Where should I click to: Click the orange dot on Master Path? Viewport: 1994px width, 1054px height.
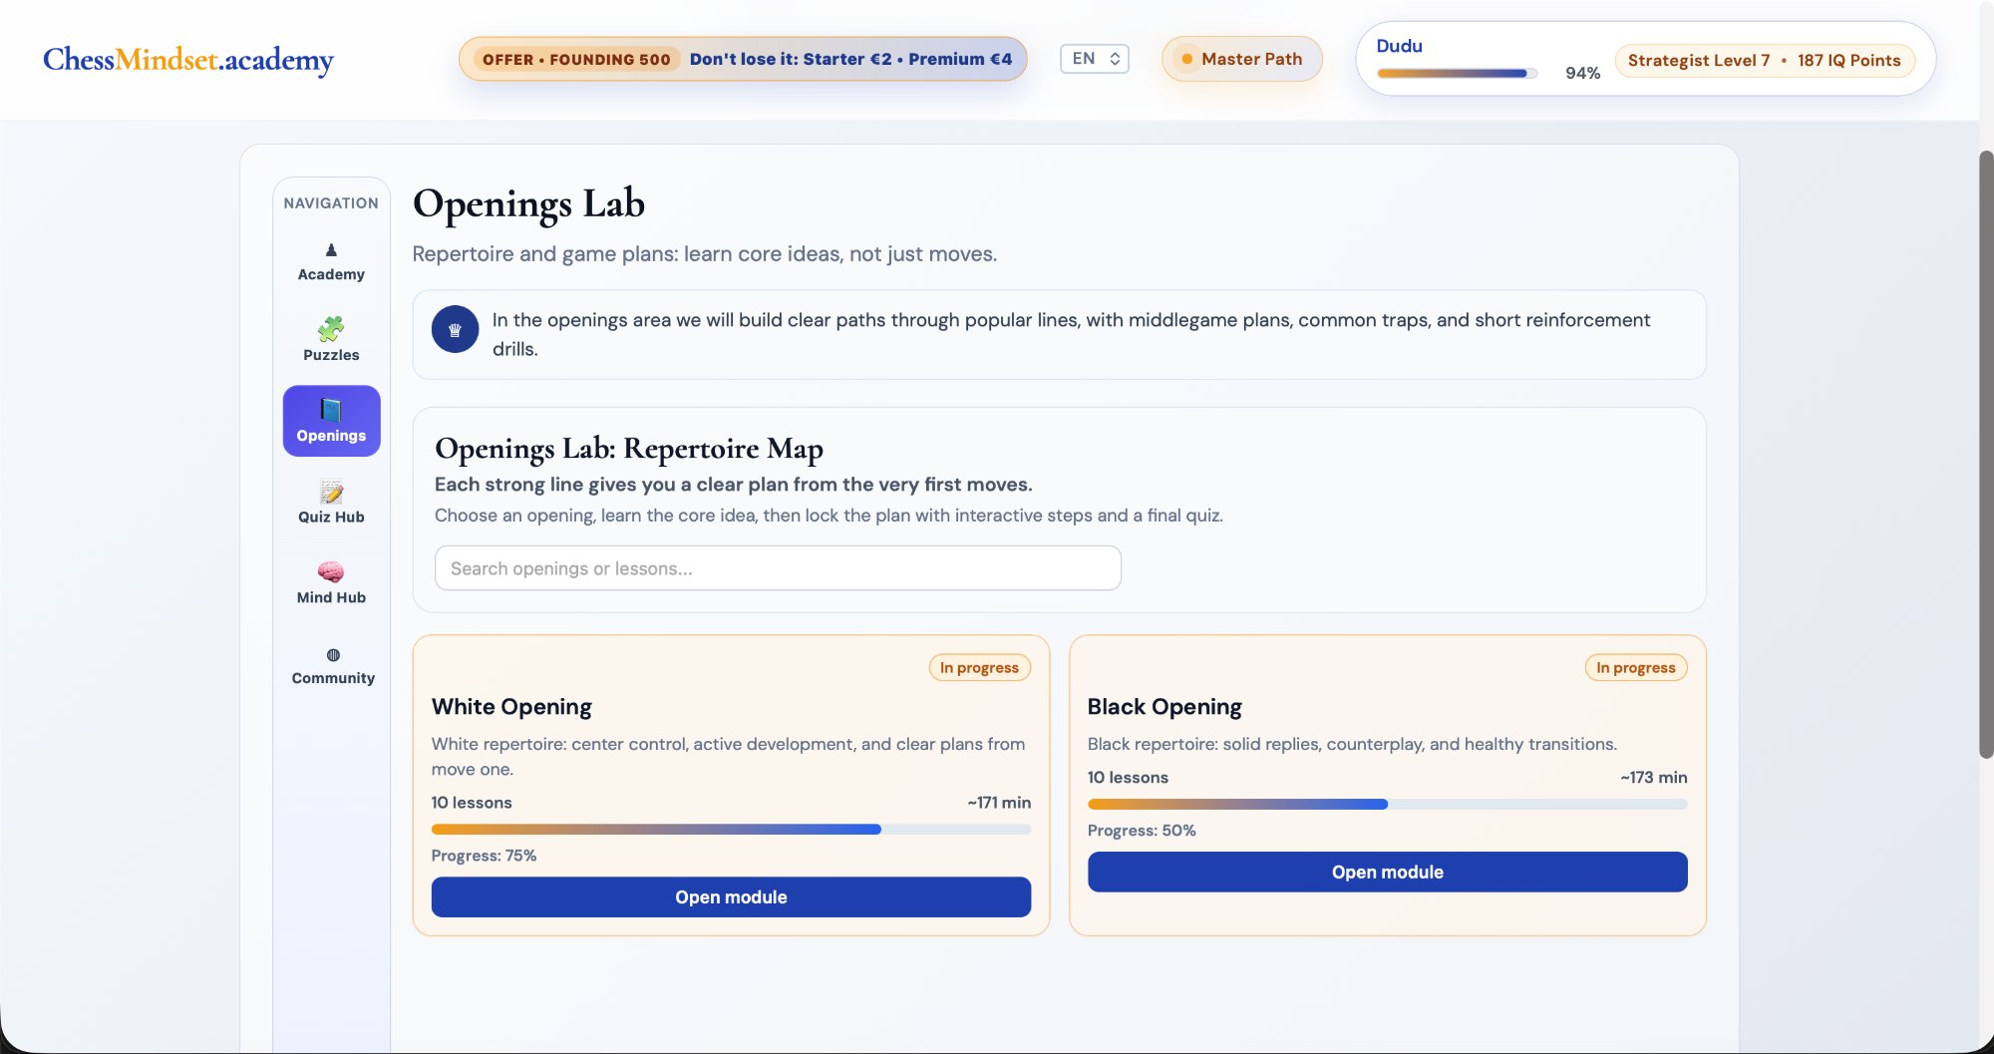point(1186,59)
